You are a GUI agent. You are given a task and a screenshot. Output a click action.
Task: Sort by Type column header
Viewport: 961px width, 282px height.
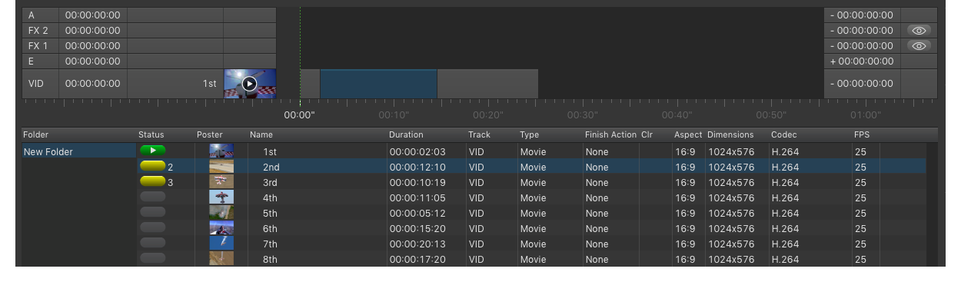click(x=529, y=134)
